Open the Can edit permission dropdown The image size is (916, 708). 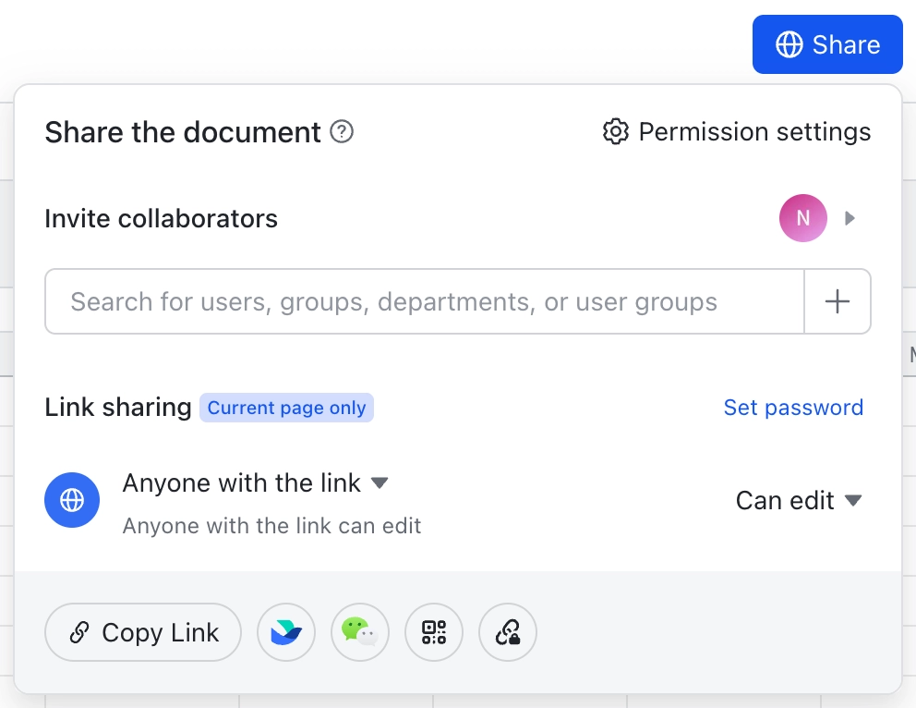pos(799,500)
